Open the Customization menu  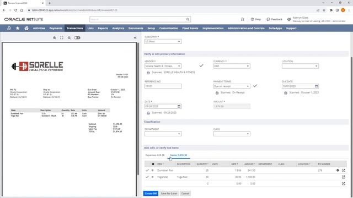click(x=169, y=28)
